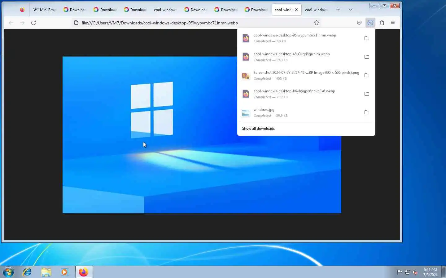446x278 pixels.
Task: Click the Firefox taskbar button
Action: [84, 272]
